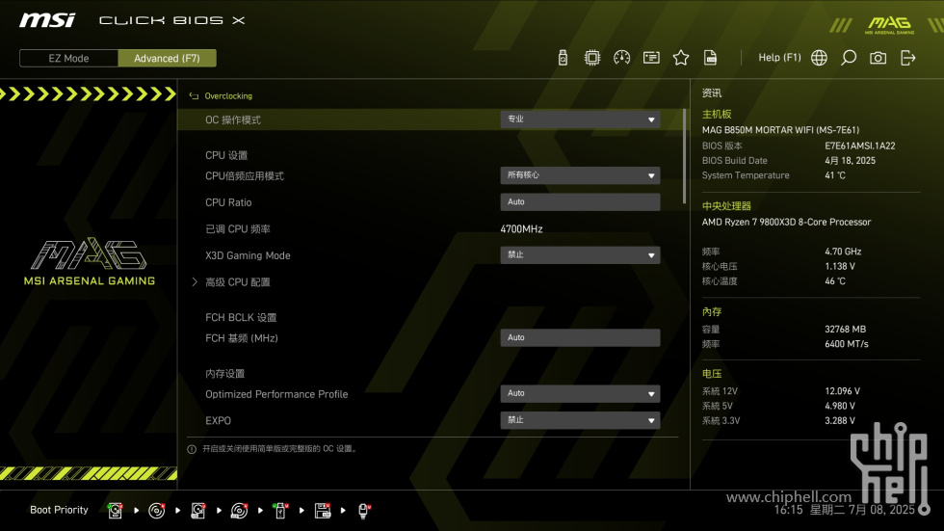Viewport: 944px width, 531px height.
Task: Open the log file document icon
Action: click(x=711, y=58)
